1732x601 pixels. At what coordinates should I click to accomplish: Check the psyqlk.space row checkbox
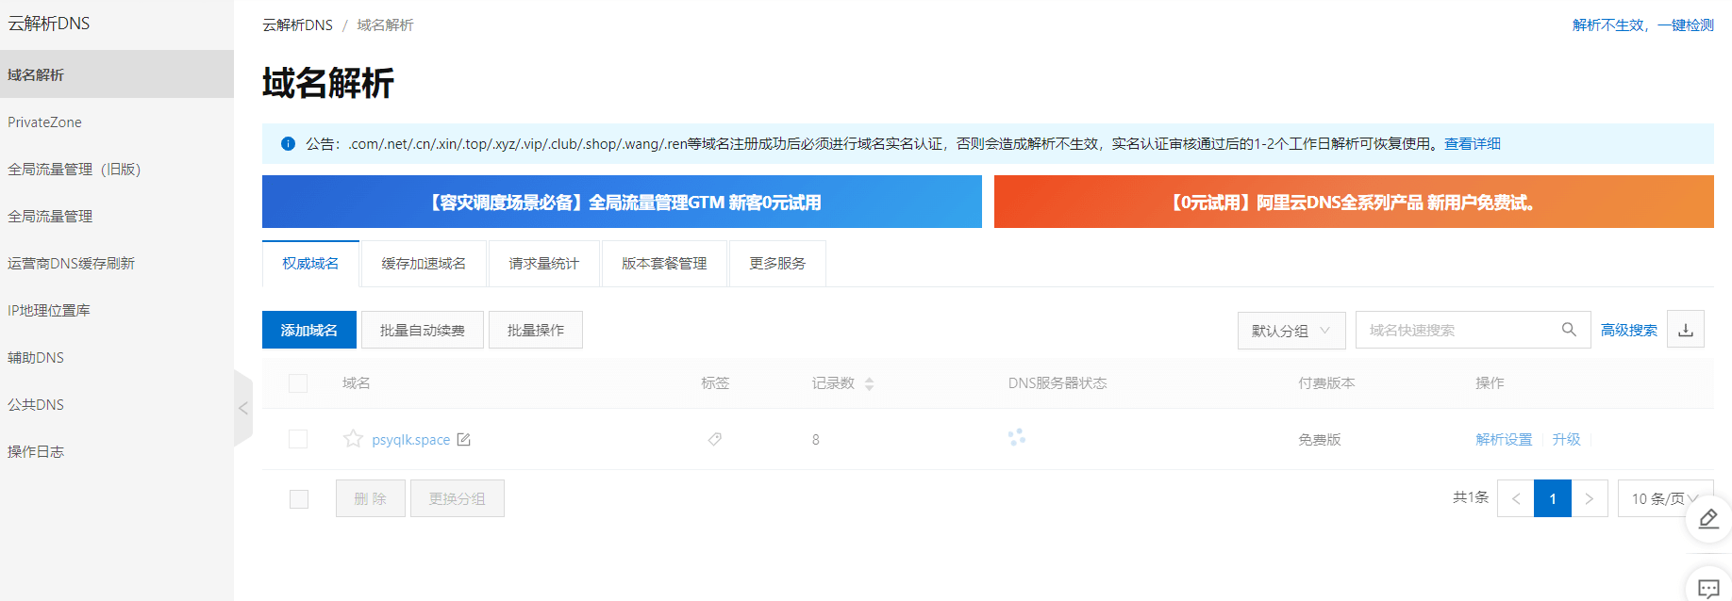click(298, 439)
